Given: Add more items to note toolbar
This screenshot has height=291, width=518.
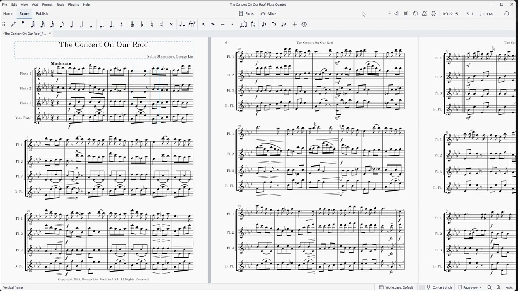Looking at the screenshot, I should (295, 24).
